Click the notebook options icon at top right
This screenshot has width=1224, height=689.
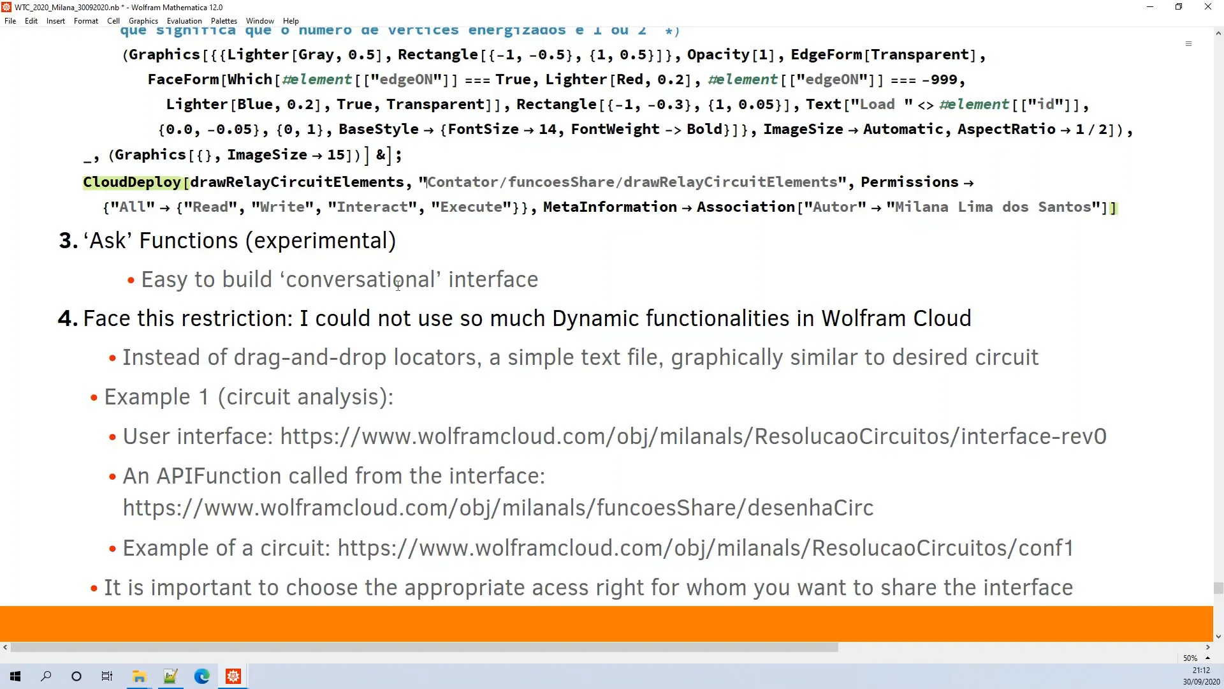(x=1188, y=44)
